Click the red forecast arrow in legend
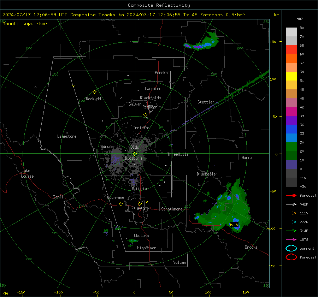318x297 pixels. 291,195
